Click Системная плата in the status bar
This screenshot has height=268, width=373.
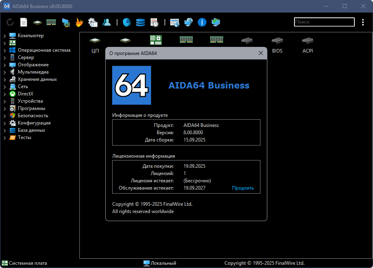pos(28,263)
